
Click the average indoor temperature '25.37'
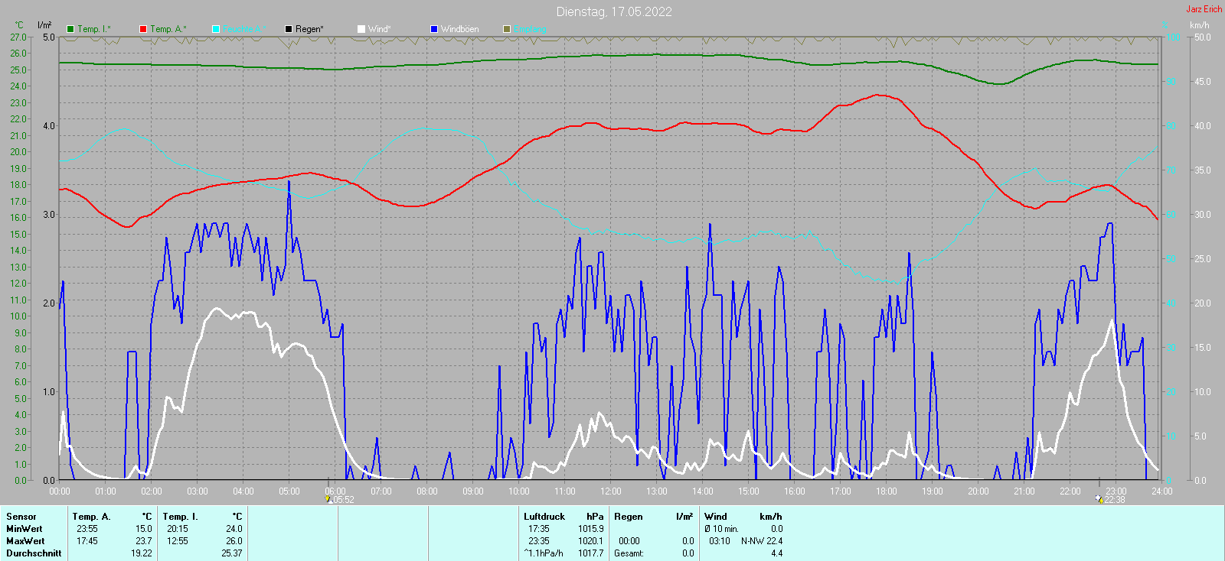pyautogui.click(x=232, y=553)
